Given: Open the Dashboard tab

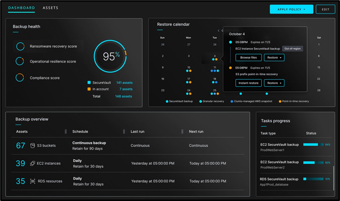Looking at the screenshot, I should pyautogui.click(x=21, y=8).
